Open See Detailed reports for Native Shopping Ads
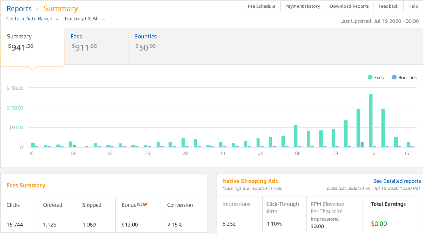Image resolution: width=423 pixels, height=234 pixels. [397, 181]
